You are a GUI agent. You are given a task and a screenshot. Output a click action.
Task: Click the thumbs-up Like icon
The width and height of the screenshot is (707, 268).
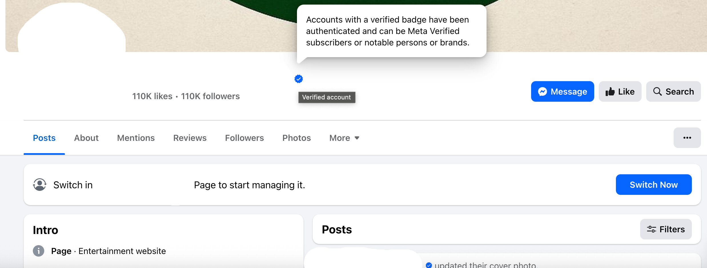coord(610,91)
